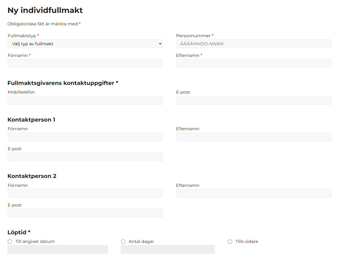Select the Mobiltelefon input field
The width and height of the screenshot is (341, 261).
[x=85, y=100]
